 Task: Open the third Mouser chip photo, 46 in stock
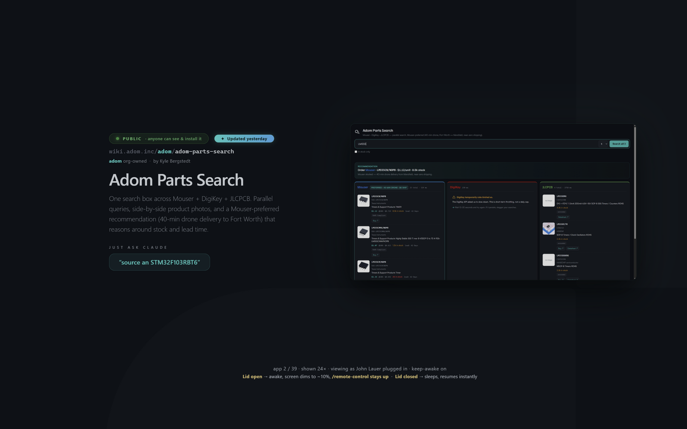pos(363,266)
